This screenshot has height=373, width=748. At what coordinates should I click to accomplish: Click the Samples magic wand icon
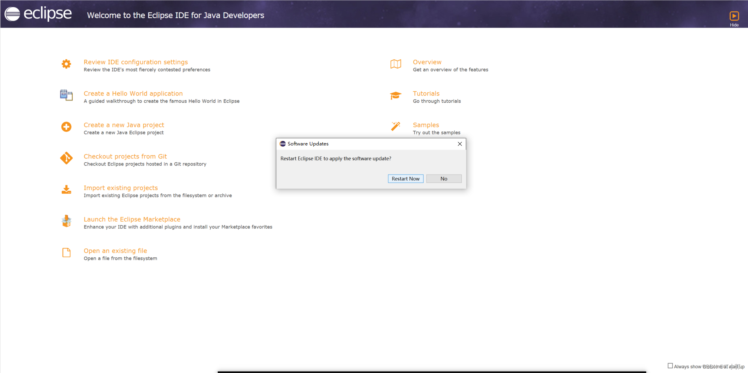coord(396,126)
